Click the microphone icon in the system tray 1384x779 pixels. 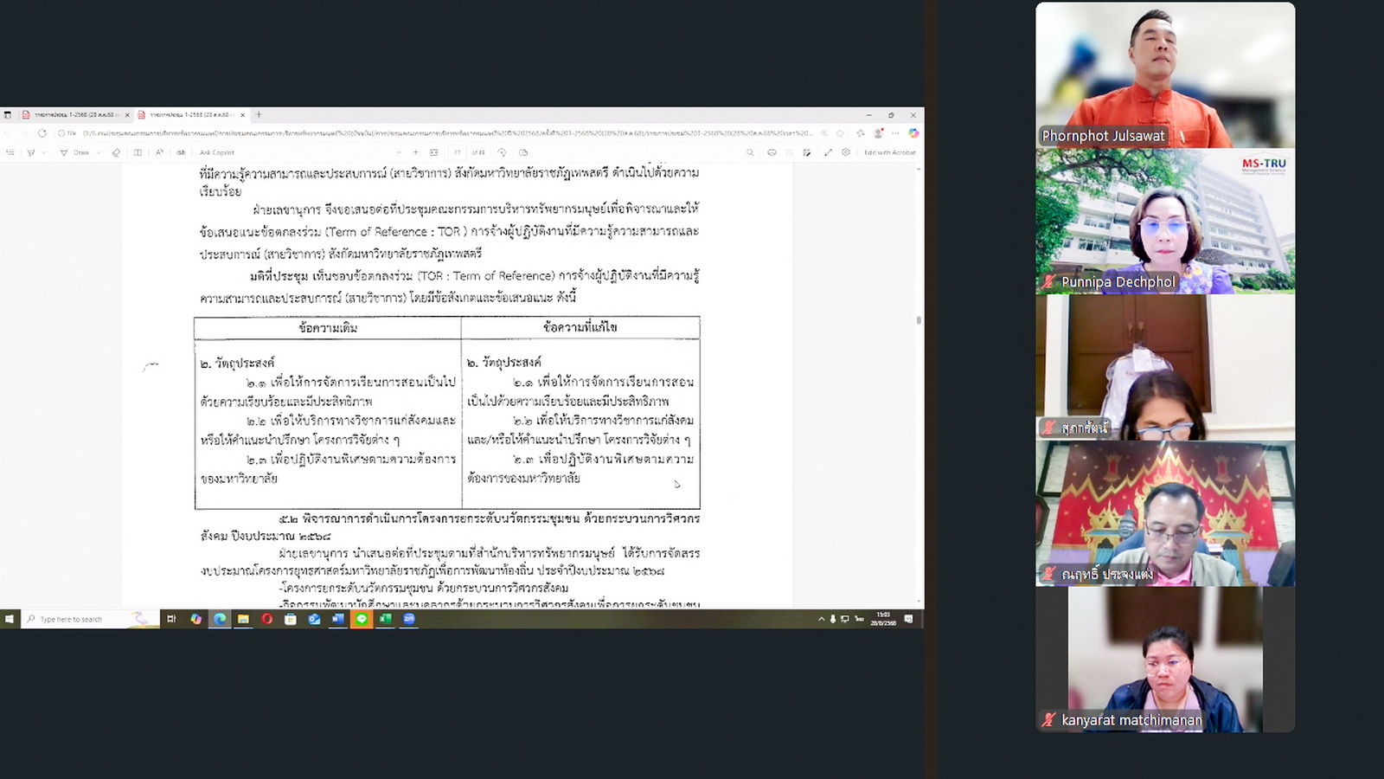click(833, 619)
